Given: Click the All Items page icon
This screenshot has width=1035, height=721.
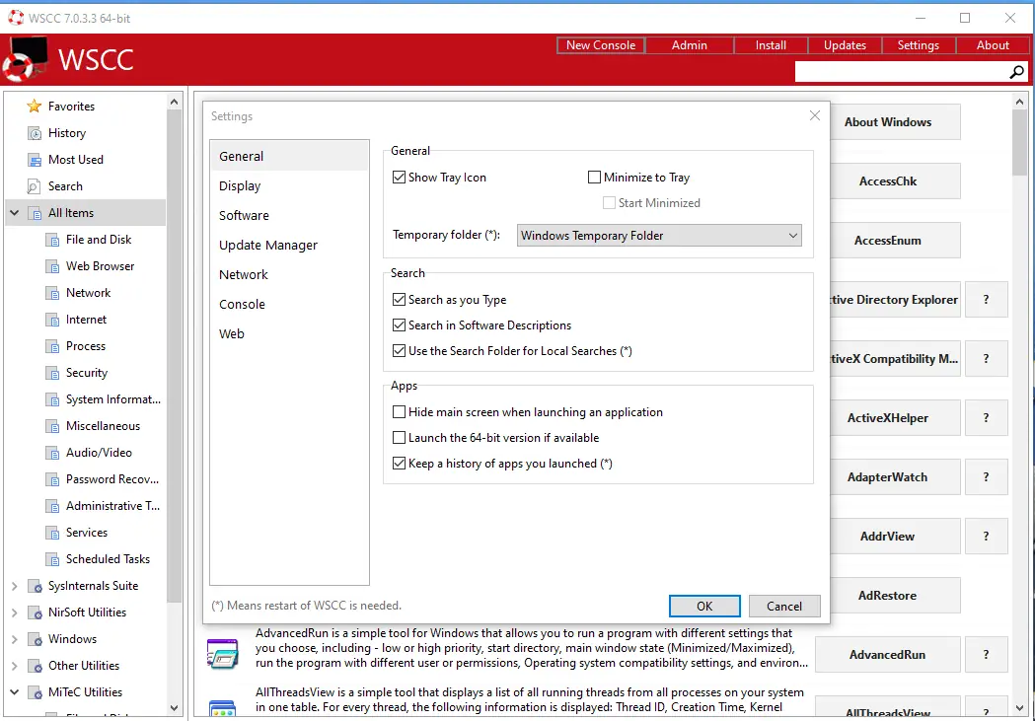Looking at the screenshot, I should 35,213.
